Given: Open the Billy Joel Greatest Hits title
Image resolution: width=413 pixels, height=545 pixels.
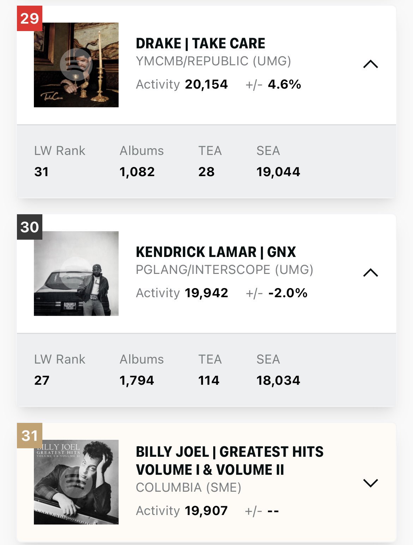Looking at the screenshot, I should click(229, 461).
